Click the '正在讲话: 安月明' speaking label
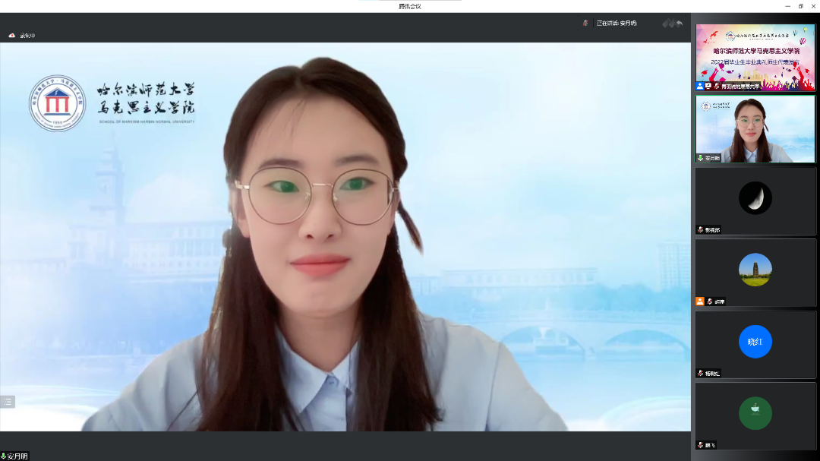The width and height of the screenshot is (820, 461). point(617,24)
